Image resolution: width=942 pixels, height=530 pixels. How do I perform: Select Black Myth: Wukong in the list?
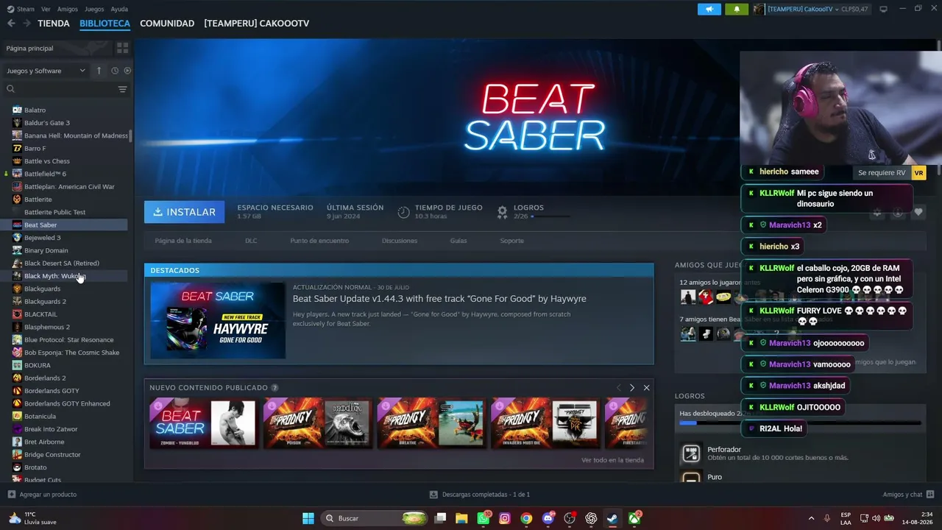point(54,276)
